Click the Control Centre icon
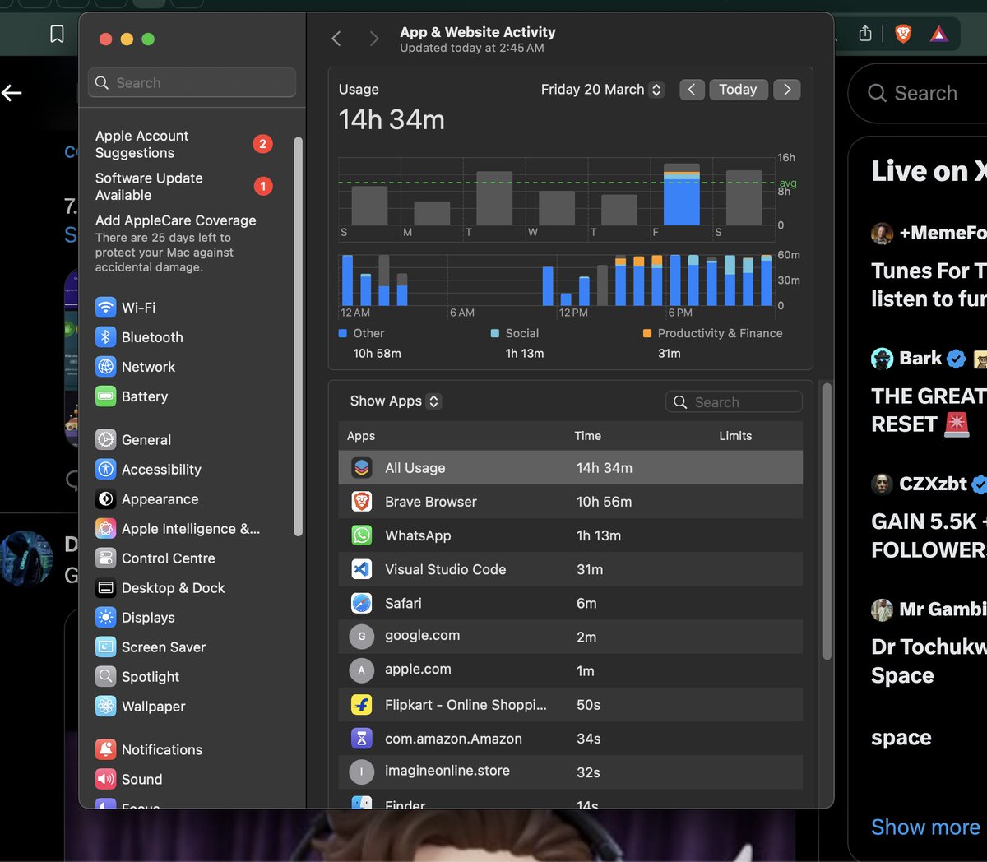The image size is (987, 862). (x=105, y=558)
